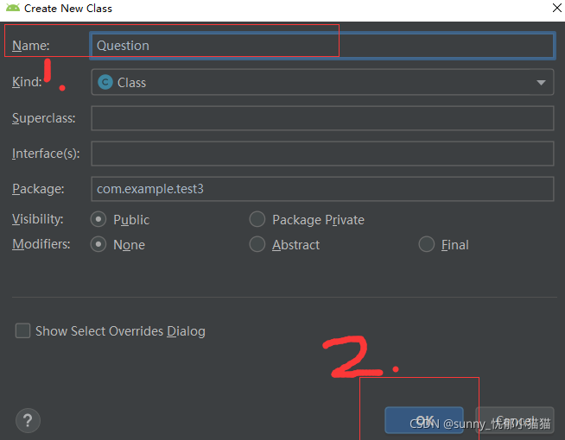Set modifier to Abstract
This screenshot has width=565, height=440.
257,244
